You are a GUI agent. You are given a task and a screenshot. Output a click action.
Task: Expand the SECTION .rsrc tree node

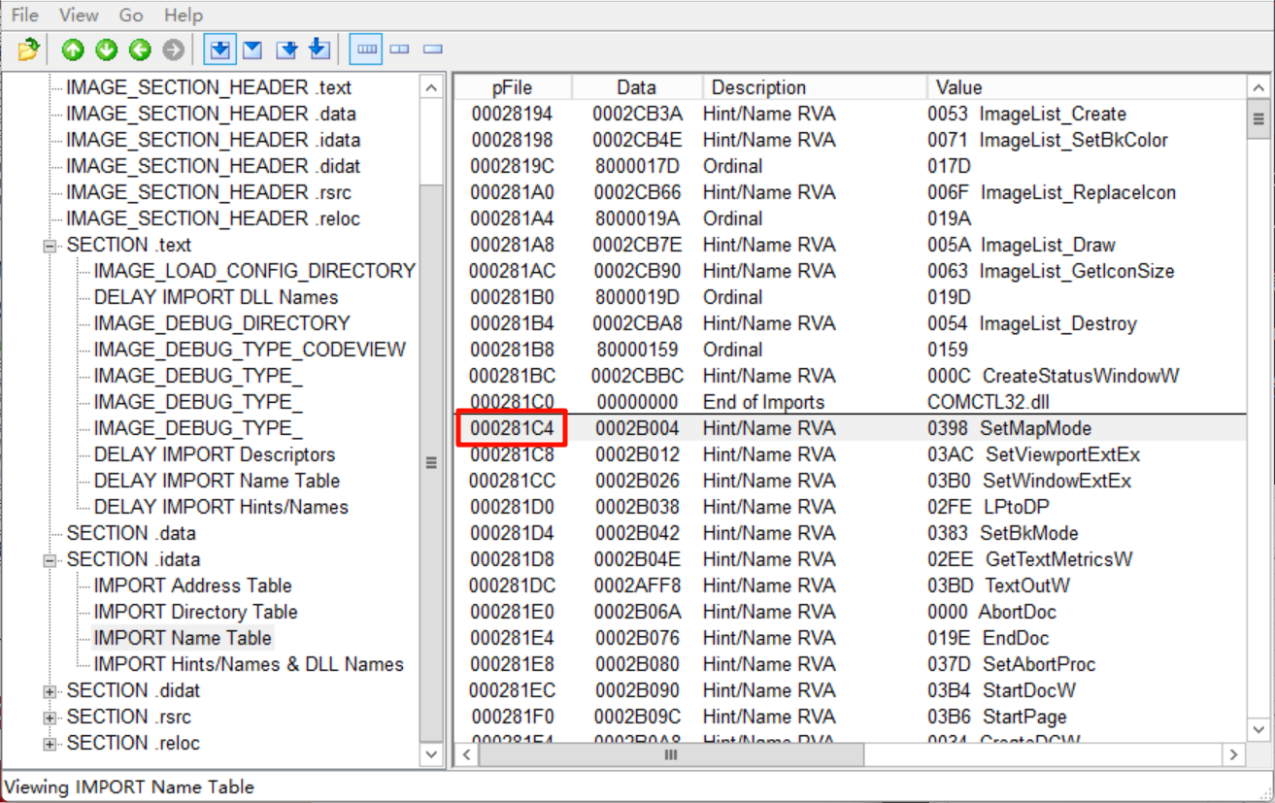[50, 718]
